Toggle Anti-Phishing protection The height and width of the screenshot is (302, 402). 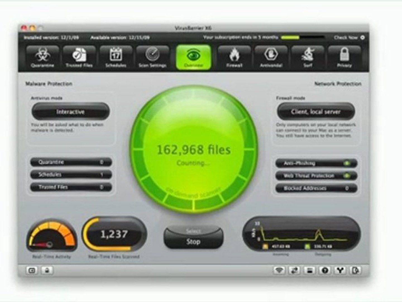click(x=316, y=163)
